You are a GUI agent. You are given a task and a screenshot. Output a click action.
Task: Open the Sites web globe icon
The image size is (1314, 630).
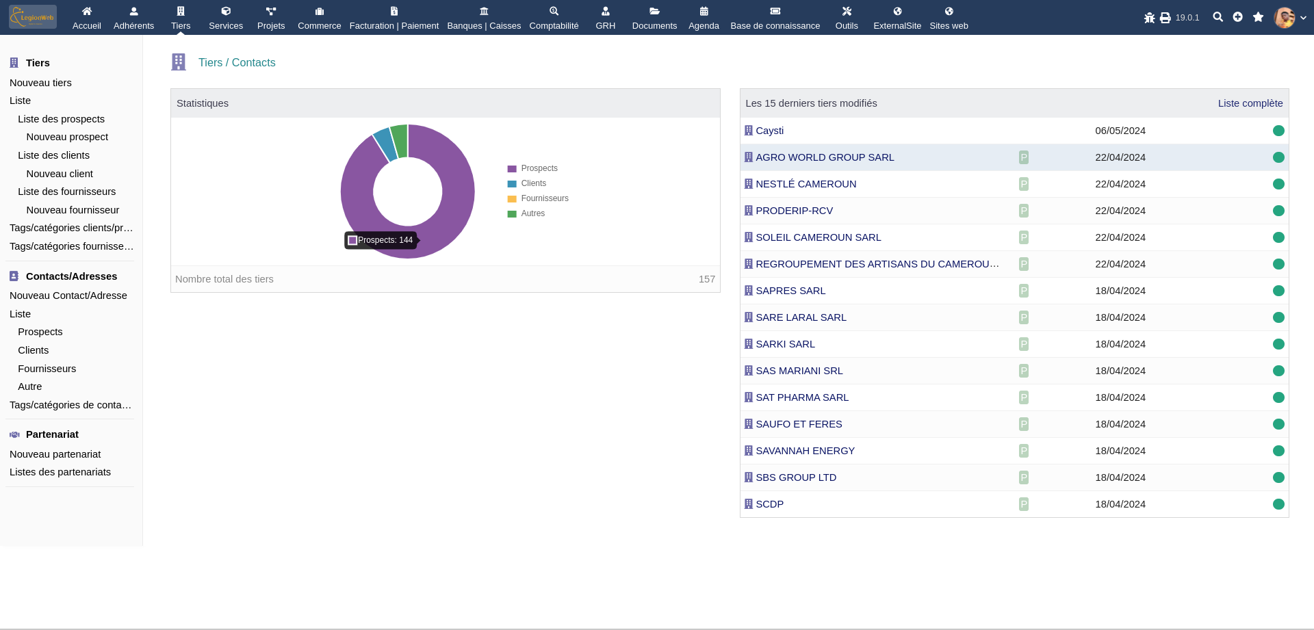pyautogui.click(x=949, y=11)
